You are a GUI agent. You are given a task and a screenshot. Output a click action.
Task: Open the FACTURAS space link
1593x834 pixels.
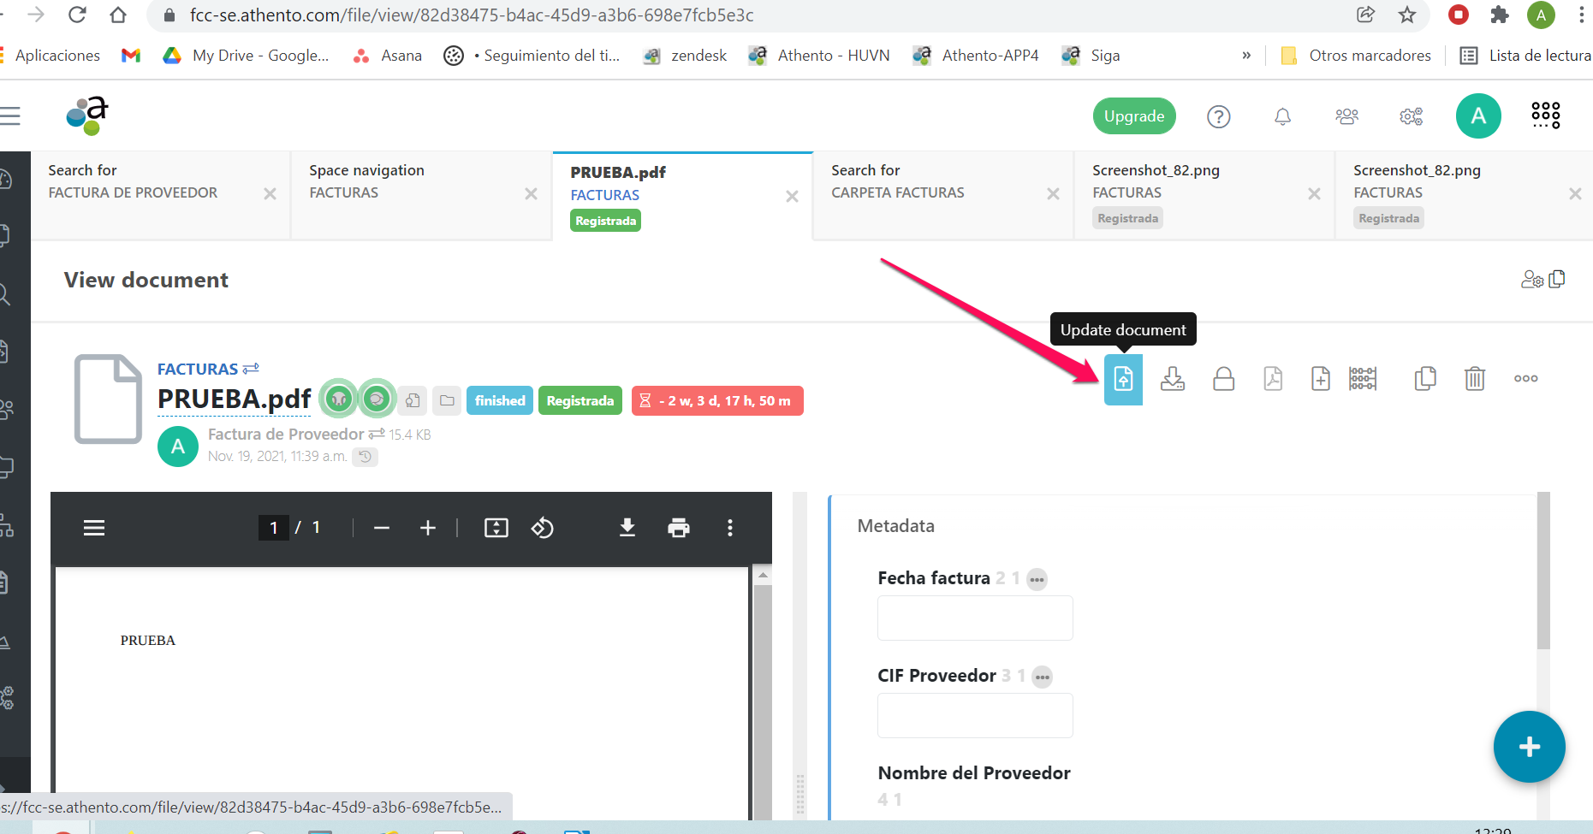tap(198, 369)
